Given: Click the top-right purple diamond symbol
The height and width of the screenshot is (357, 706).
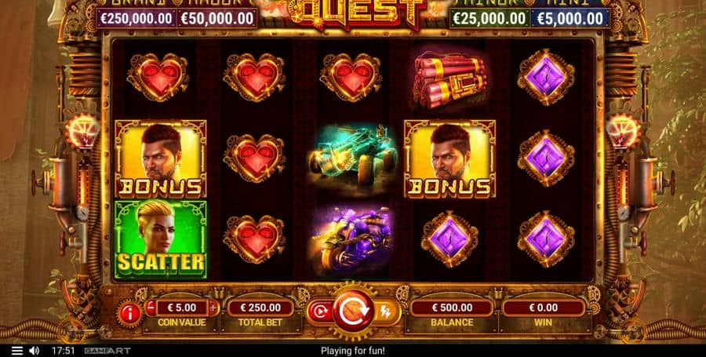Looking at the screenshot, I should click(546, 77).
